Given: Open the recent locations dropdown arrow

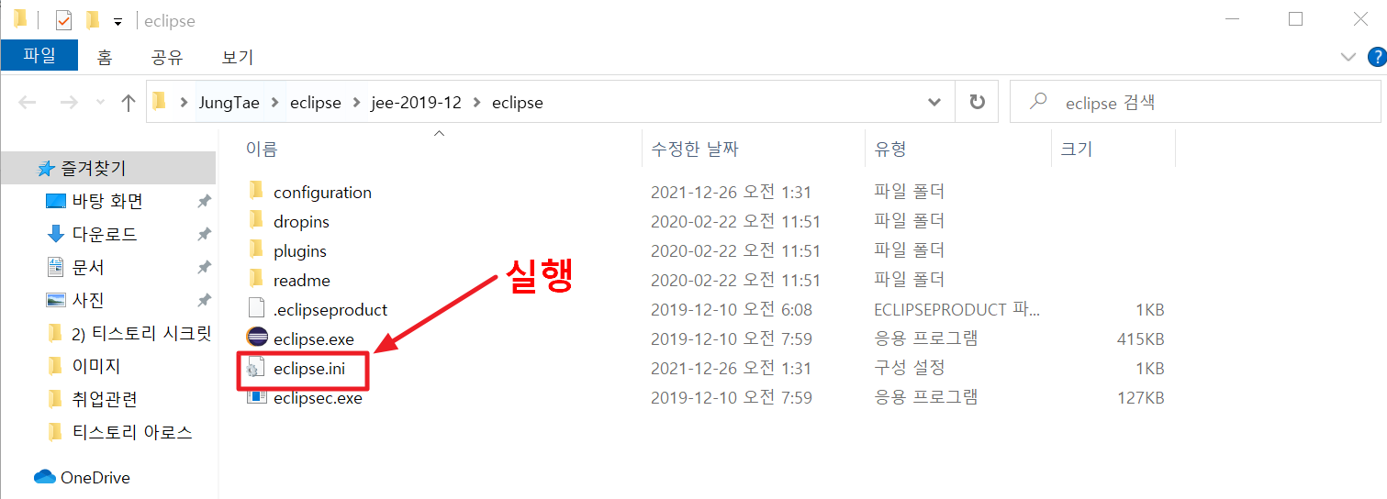Looking at the screenshot, I should click(x=101, y=104).
